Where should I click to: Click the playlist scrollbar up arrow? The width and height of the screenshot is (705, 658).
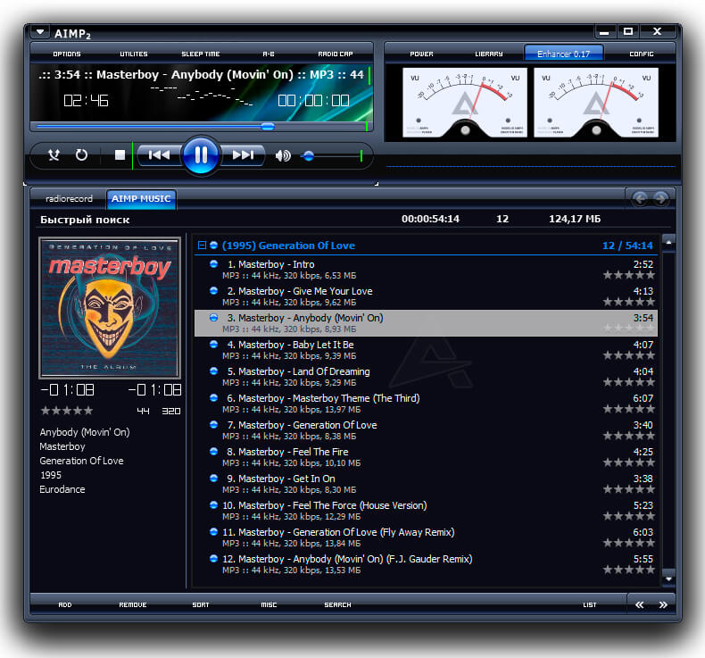[668, 243]
